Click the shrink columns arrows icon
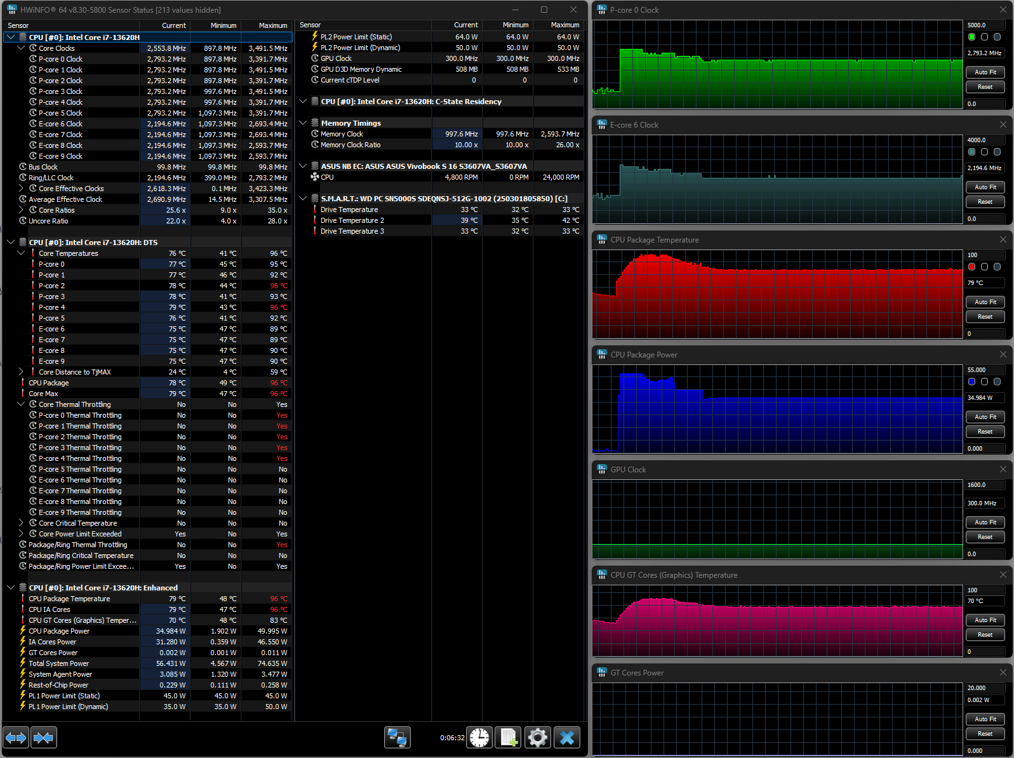This screenshot has width=1014, height=758. [43, 738]
